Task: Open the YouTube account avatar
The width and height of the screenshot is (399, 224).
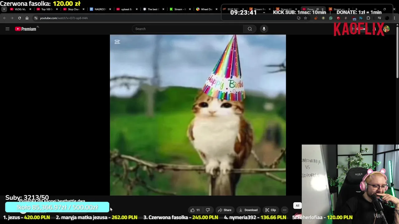Action: click(x=387, y=29)
